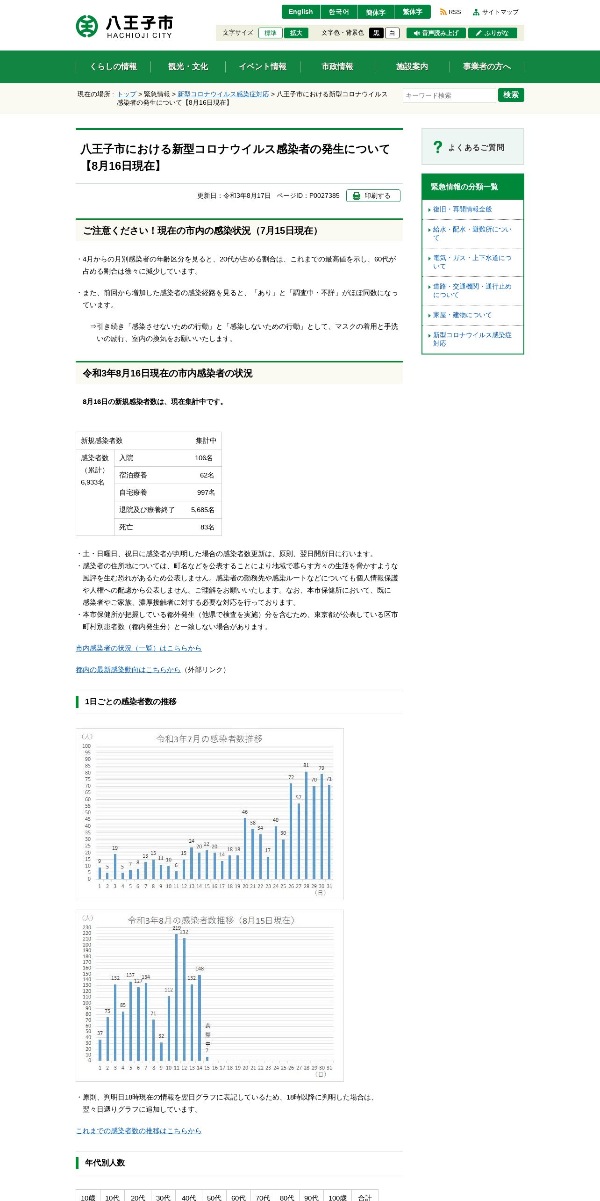Click the よくあるご質問 question mark banner
Screen dimensions: 600x1201
pyautogui.click(x=472, y=147)
